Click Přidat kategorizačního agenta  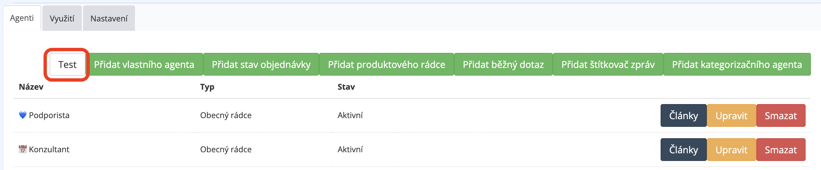737,64
